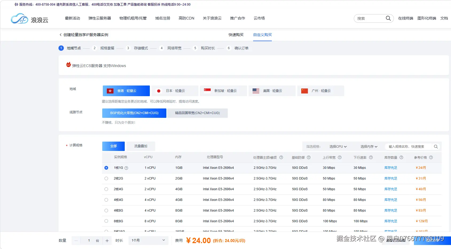Click 库存充足 link in the 1核1G row
Image resolution: width=451 pixels, height=249 pixels.
[391, 168]
